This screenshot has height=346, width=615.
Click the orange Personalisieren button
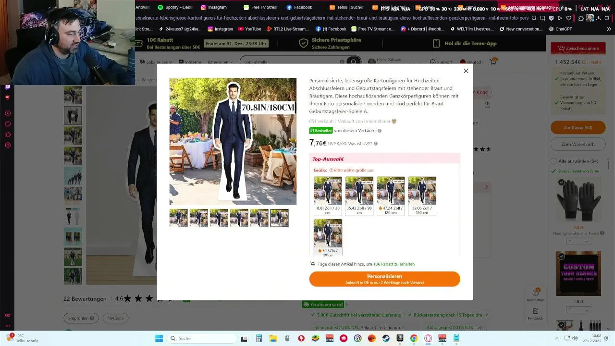tap(384, 279)
